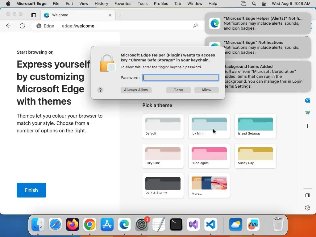Image resolution: width=316 pixels, height=237 pixels.
Task: Open the Favorites menu
Action: click(x=123, y=4)
